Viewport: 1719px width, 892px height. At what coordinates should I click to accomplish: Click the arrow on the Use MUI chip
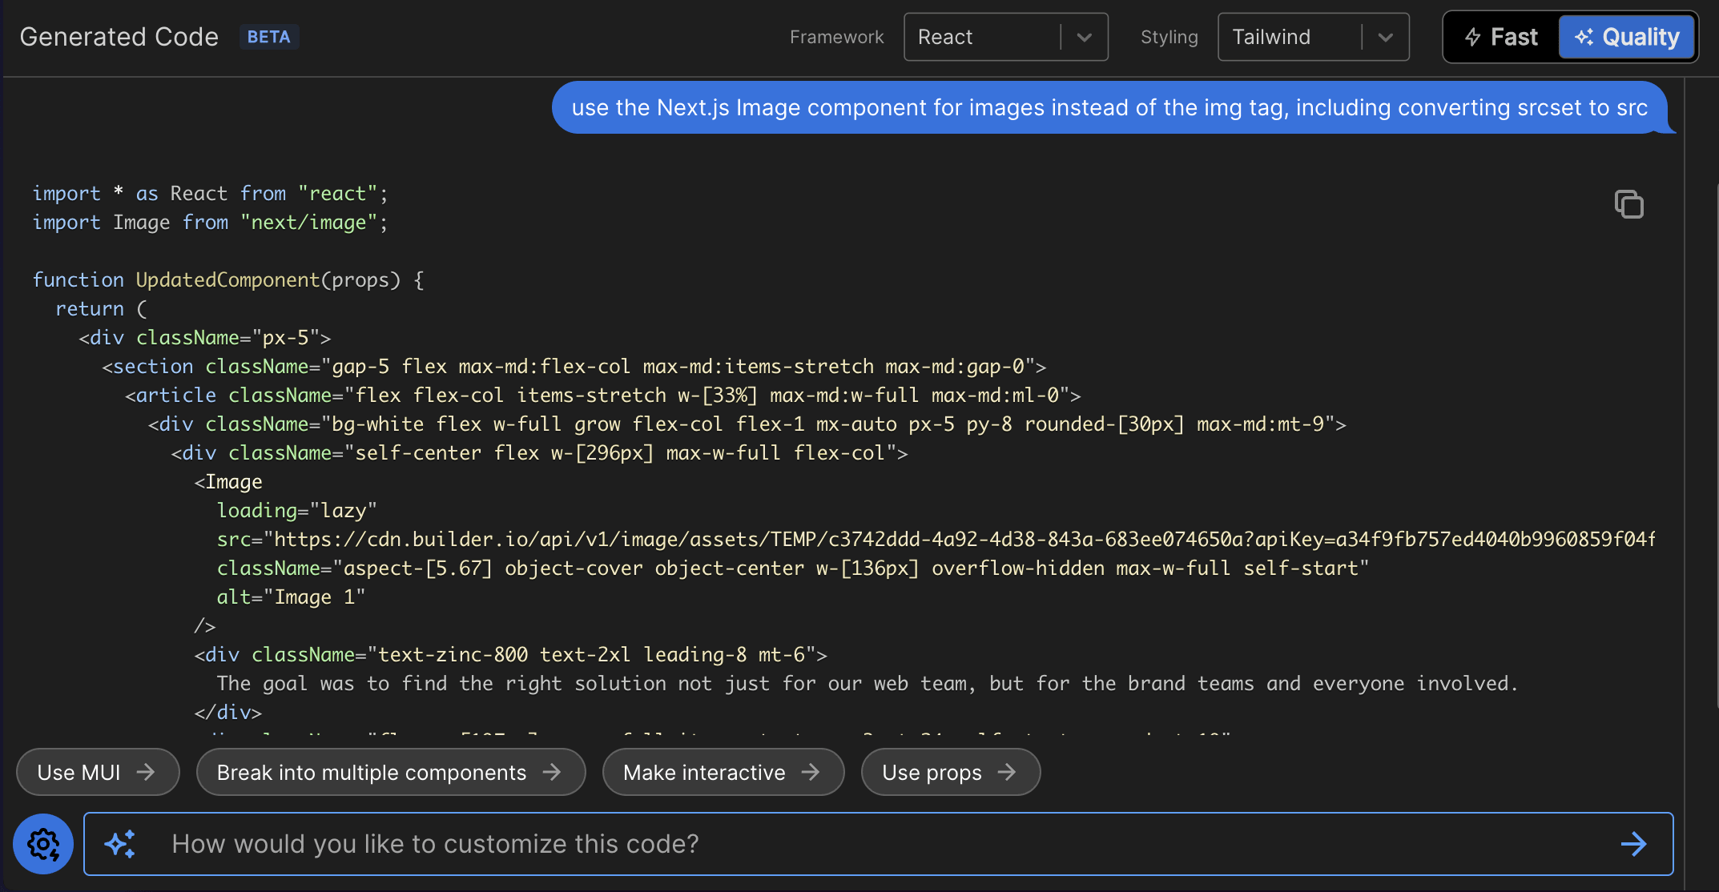coord(146,772)
